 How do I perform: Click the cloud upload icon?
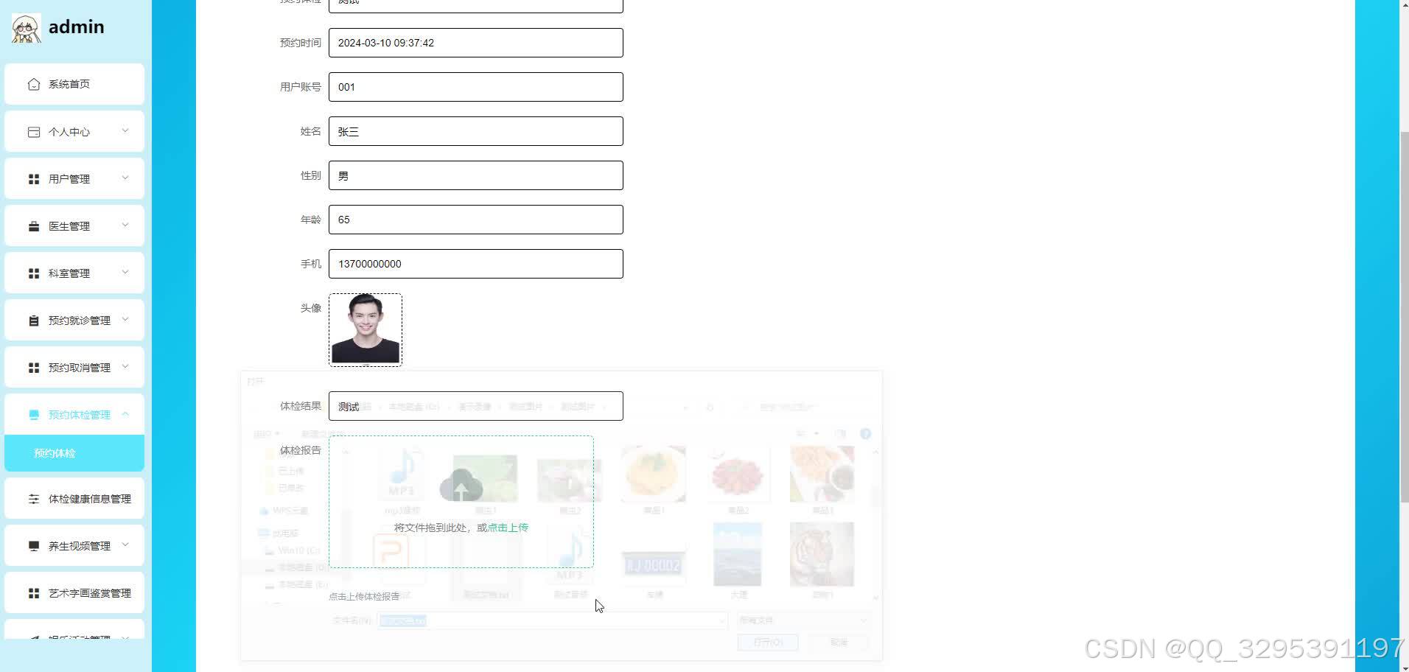(461, 485)
